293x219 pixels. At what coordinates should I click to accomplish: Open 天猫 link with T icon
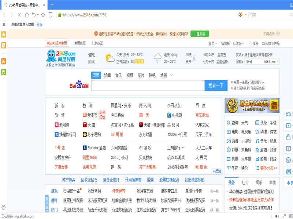pyautogui.click(x=89, y=125)
